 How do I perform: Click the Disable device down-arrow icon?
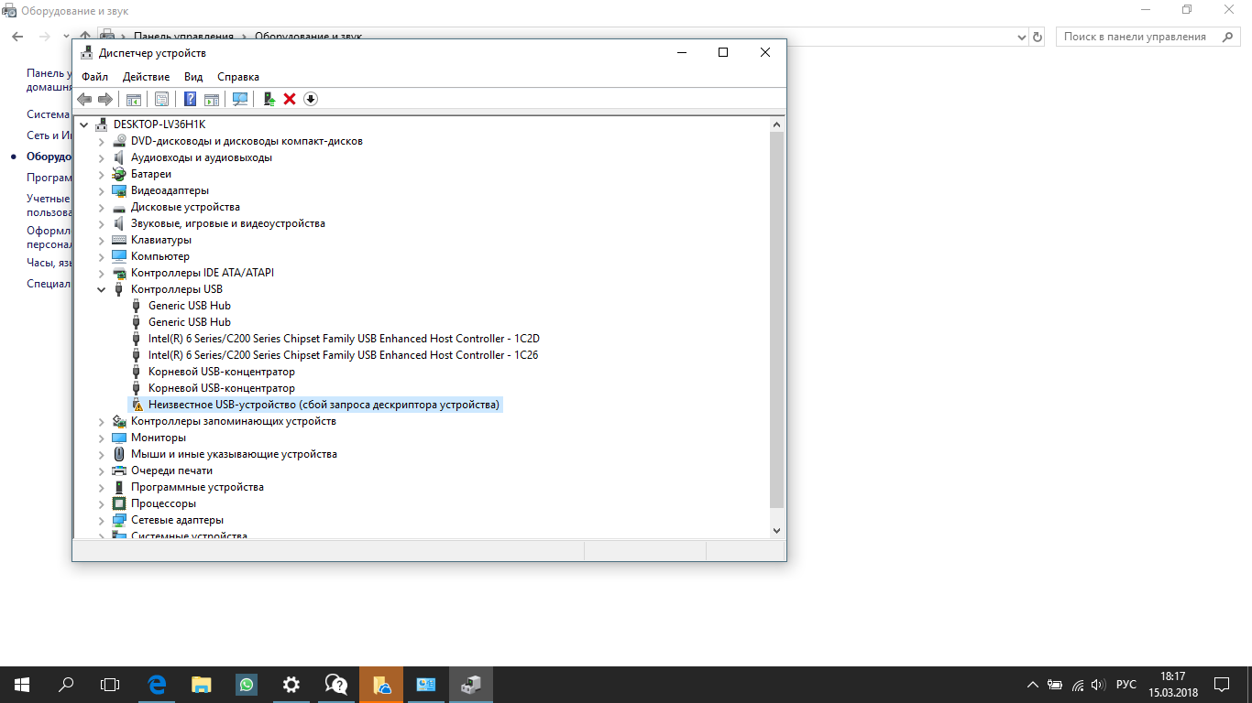[311, 99]
